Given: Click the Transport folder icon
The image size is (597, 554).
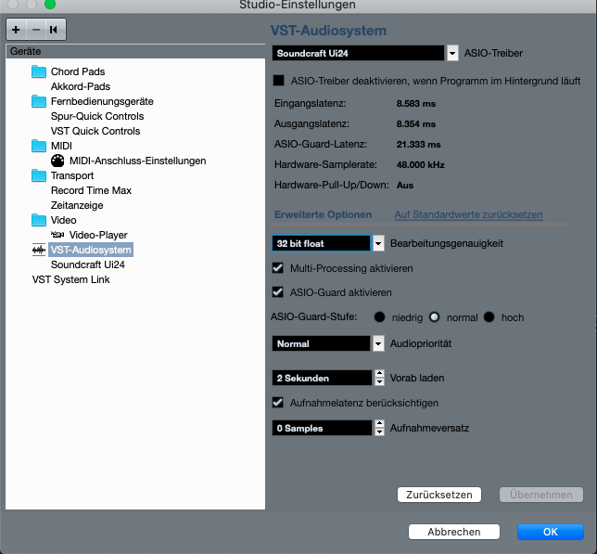Looking at the screenshot, I should (x=38, y=175).
